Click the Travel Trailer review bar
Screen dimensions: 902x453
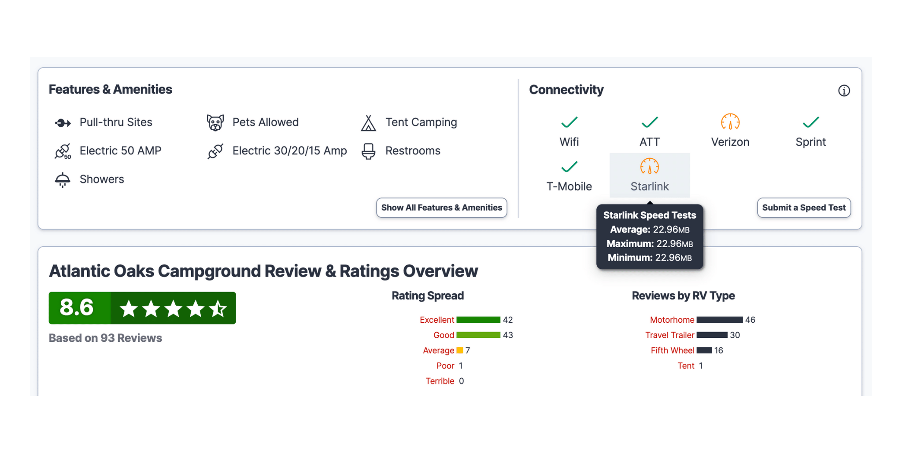tap(712, 335)
